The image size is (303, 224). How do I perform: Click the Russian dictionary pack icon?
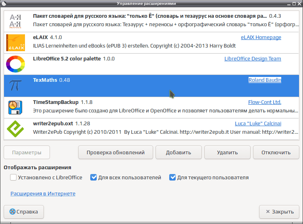(15, 21)
